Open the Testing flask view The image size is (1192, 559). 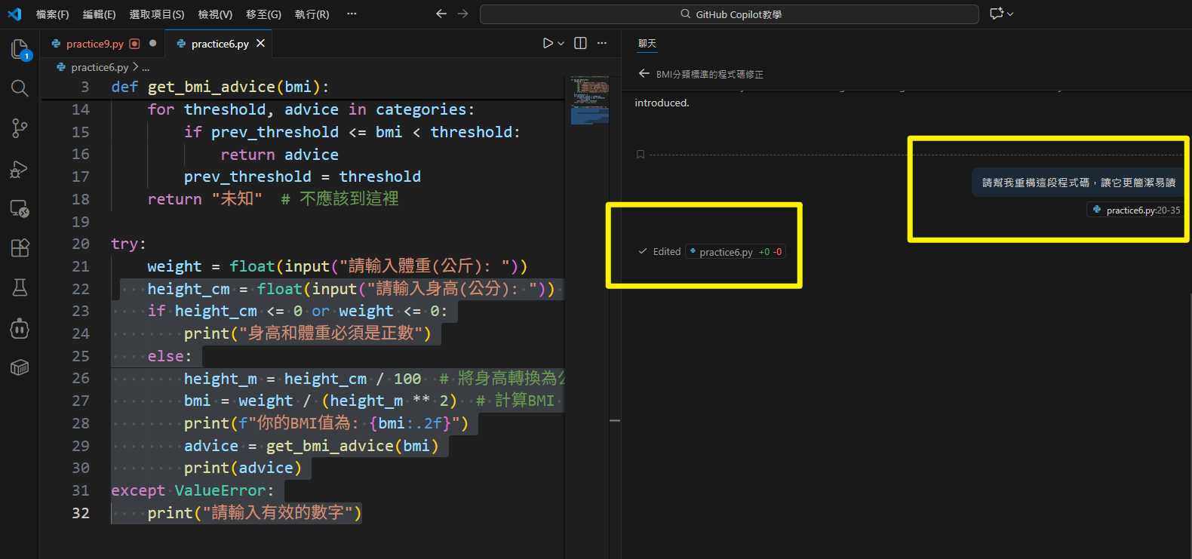click(x=20, y=287)
